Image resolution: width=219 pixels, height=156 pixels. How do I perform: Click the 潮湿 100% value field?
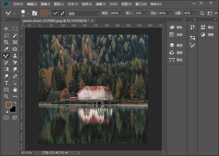point(115,13)
